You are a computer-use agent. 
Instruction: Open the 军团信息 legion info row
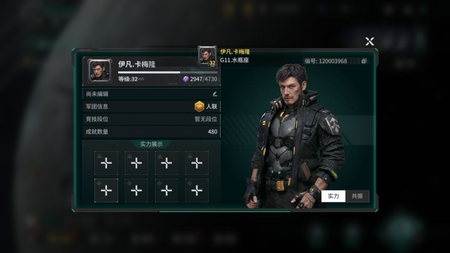(x=151, y=106)
